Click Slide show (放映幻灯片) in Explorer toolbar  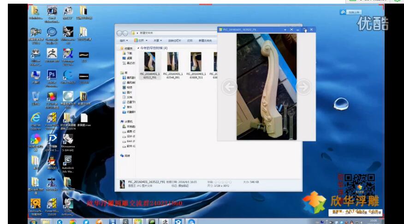point(174,41)
